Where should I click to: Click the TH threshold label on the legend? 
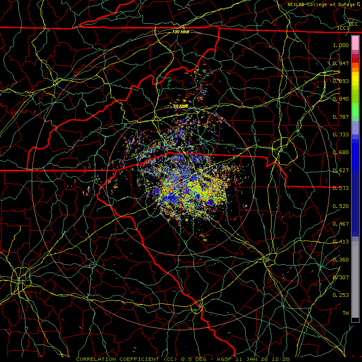coord(346,313)
